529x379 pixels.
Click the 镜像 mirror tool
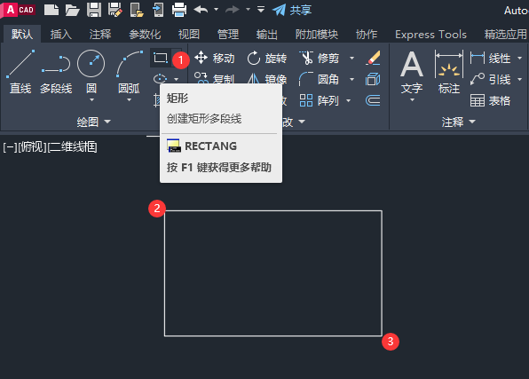click(x=266, y=79)
